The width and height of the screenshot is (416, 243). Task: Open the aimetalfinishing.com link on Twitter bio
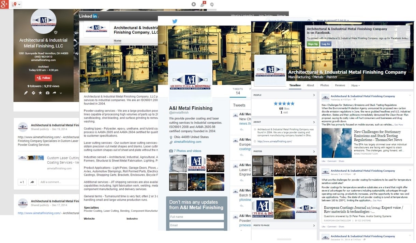point(188,142)
